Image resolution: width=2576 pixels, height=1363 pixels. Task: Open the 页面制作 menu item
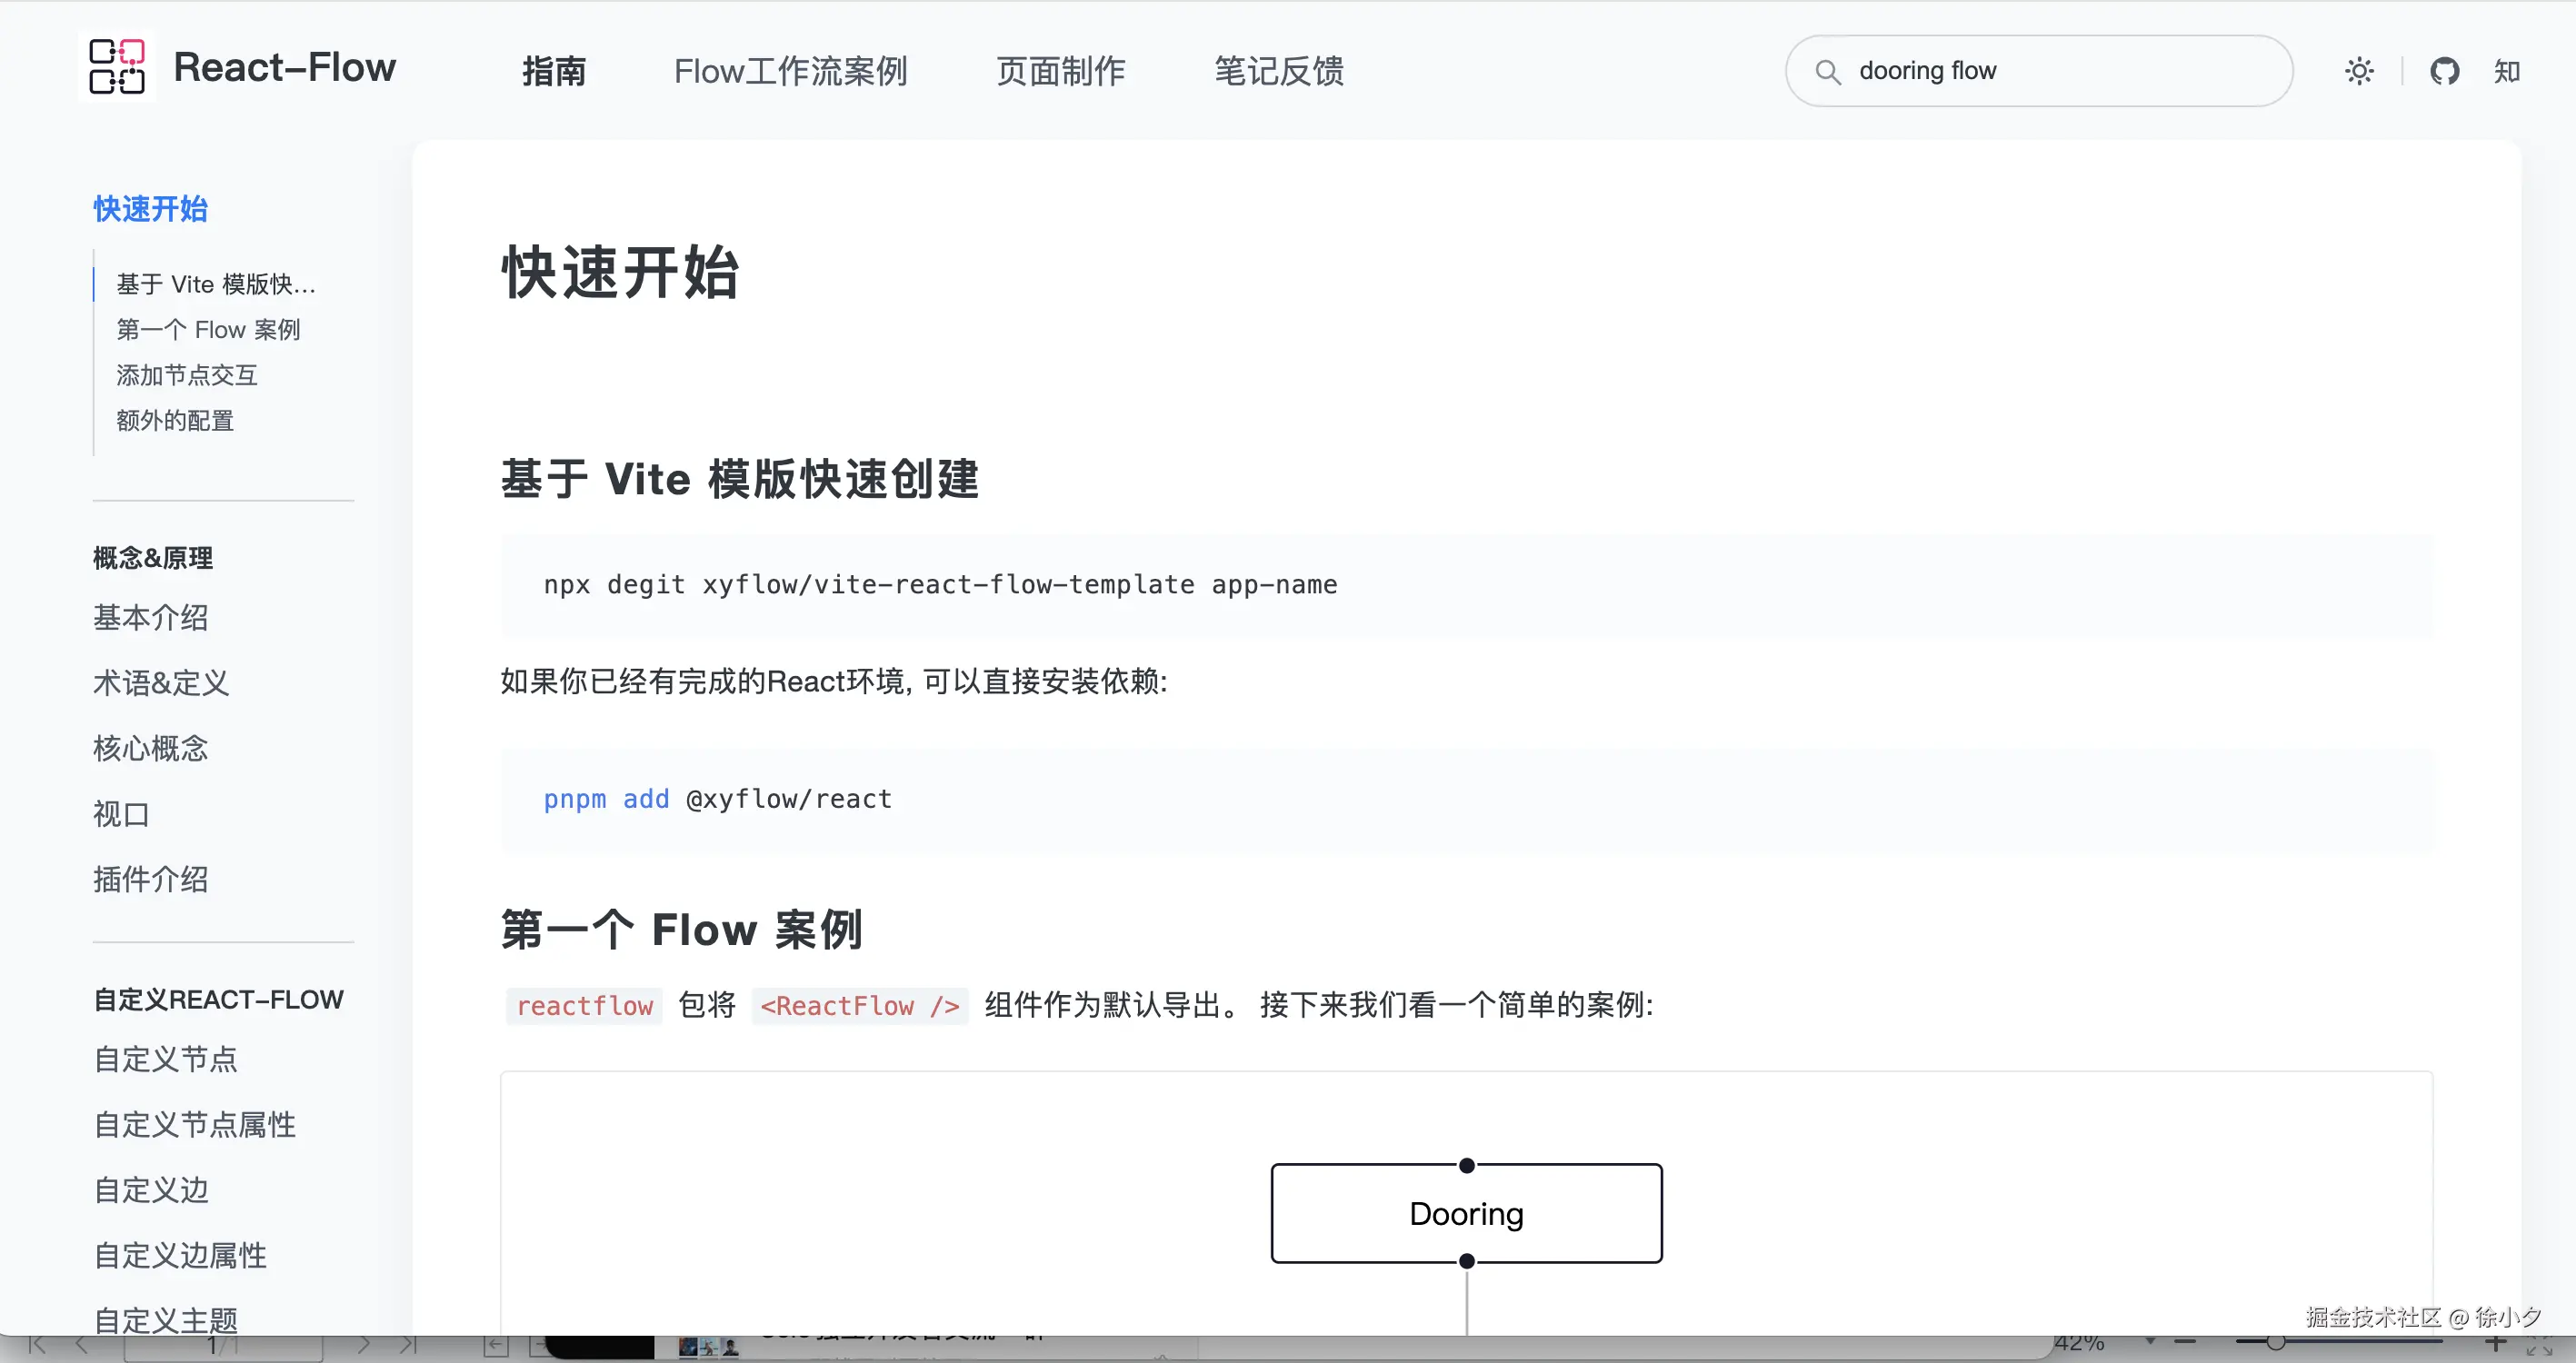pyautogui.click(x=1060, y=71)
